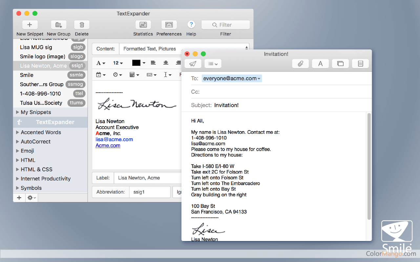
Task: Click the New Snippet plus icon
Action: pos(30,25)
